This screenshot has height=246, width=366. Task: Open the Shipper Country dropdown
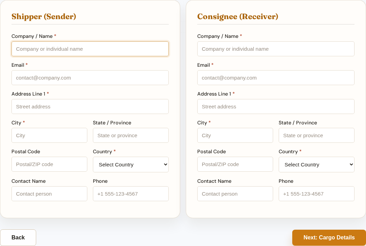tap(130, 164)
